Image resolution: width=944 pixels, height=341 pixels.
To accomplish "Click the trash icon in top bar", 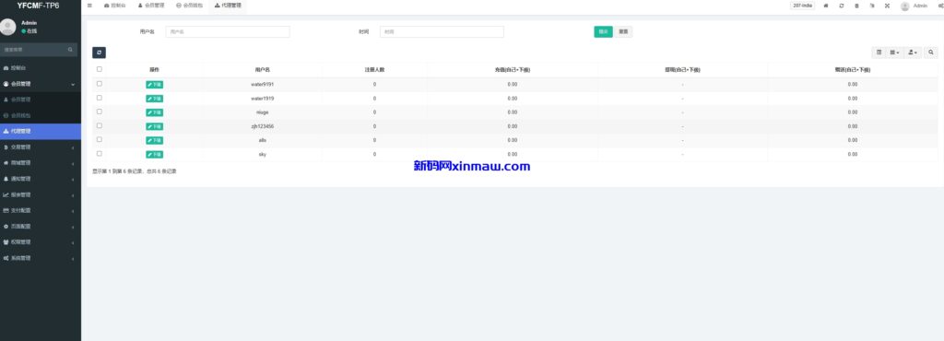I will pyautogui.click(x=856, y=6).
